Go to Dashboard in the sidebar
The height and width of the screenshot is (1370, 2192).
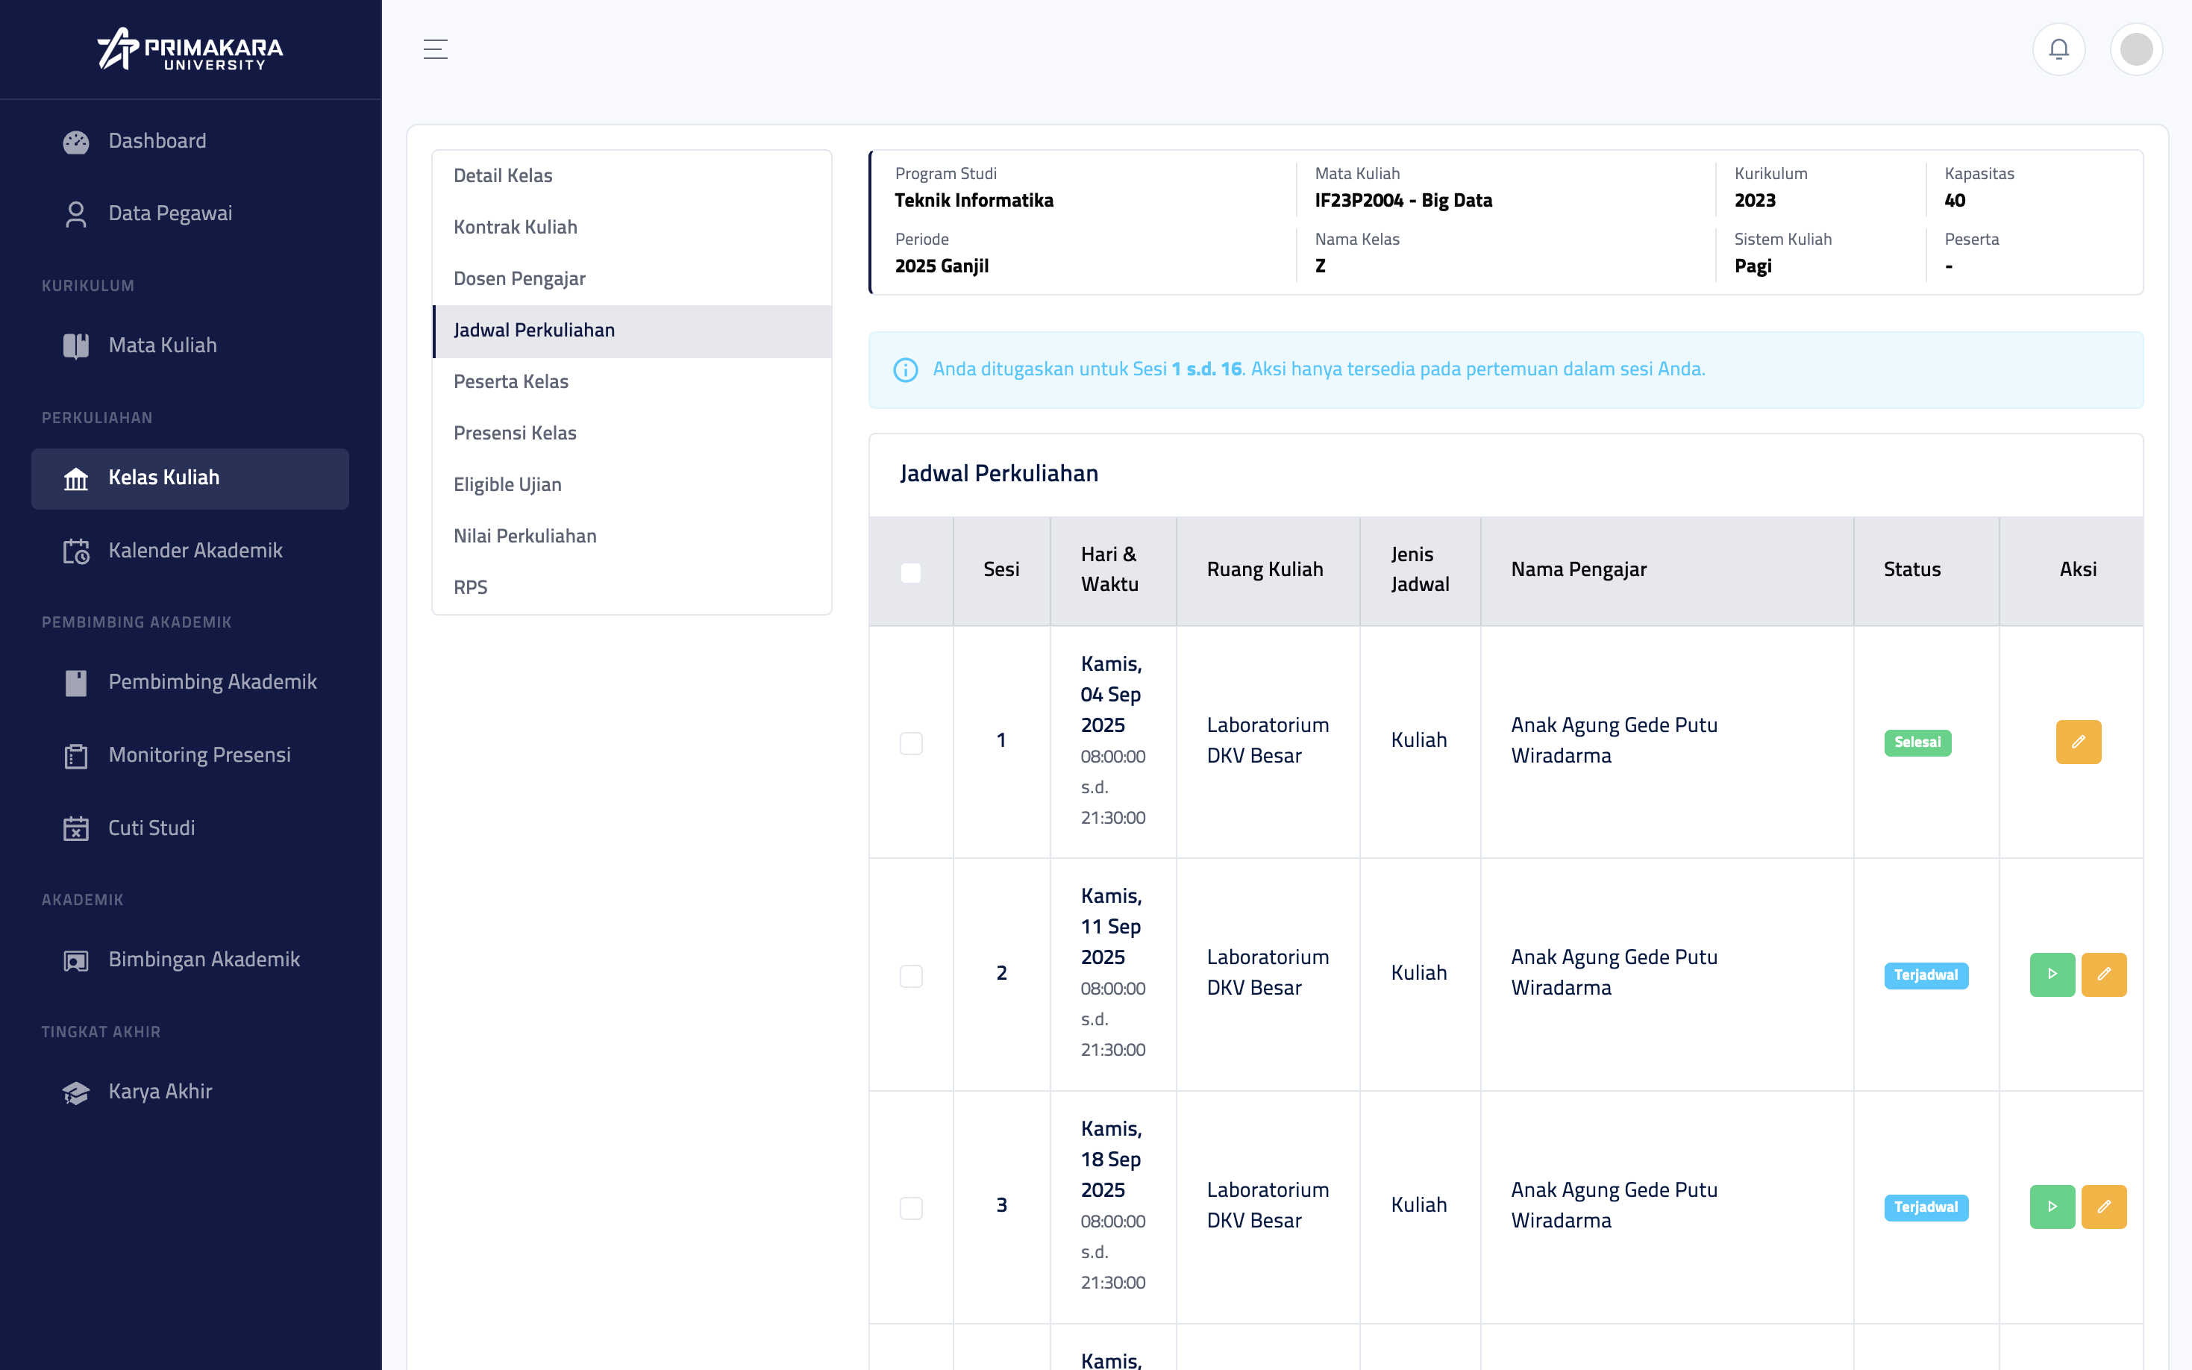click(x=190, y=141)
